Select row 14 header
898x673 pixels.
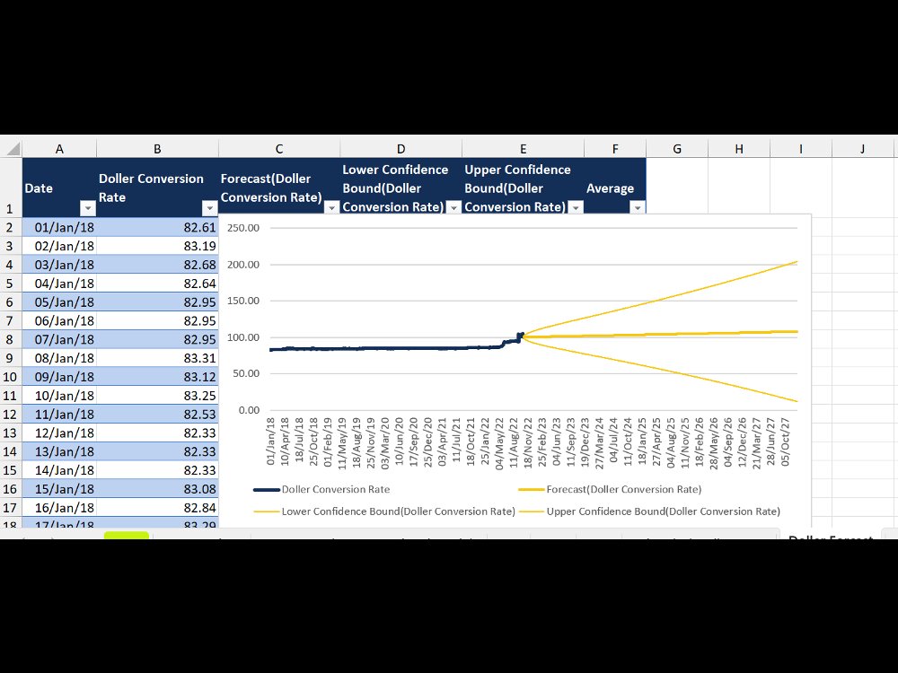[10, 451]
